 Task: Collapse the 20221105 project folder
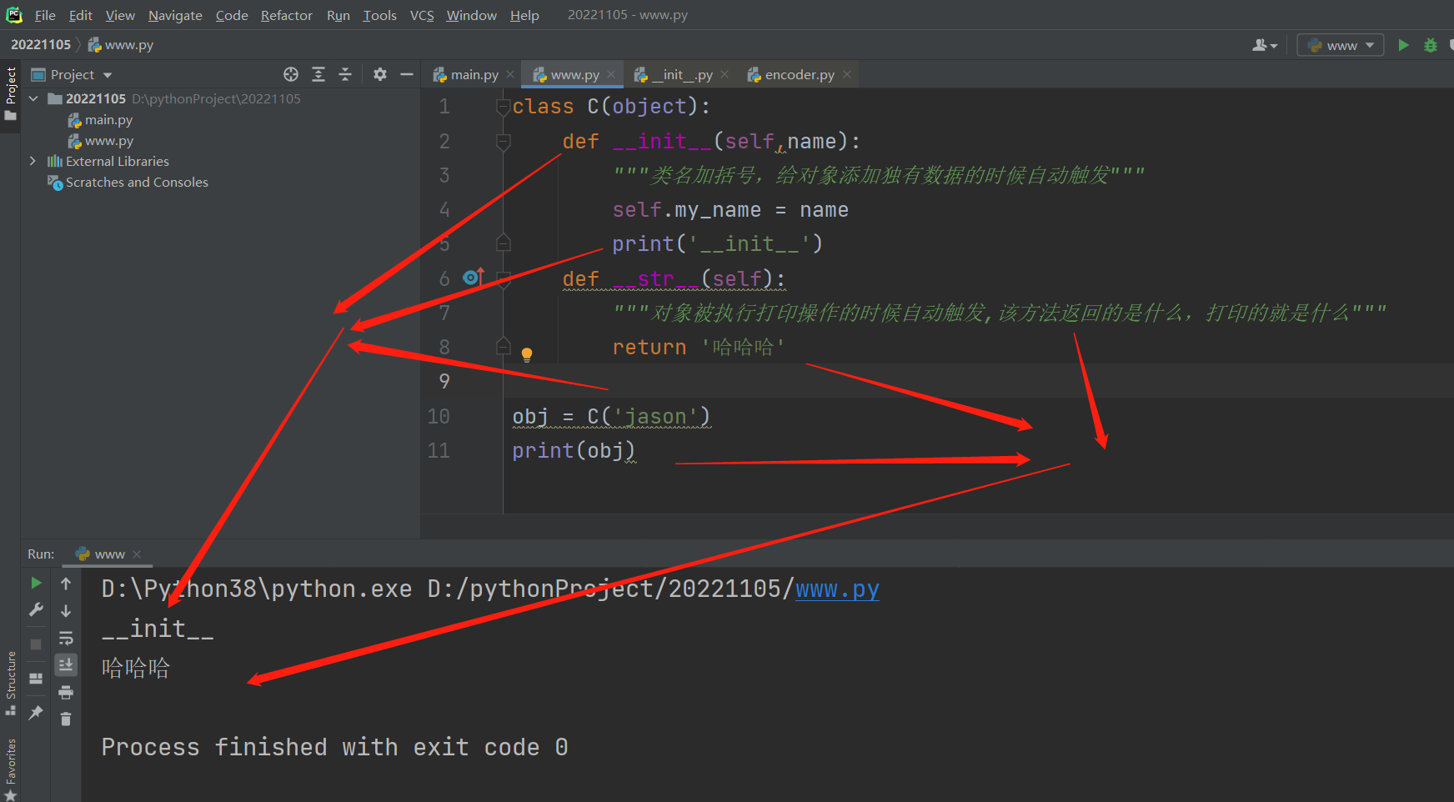(x=33, y=98)
